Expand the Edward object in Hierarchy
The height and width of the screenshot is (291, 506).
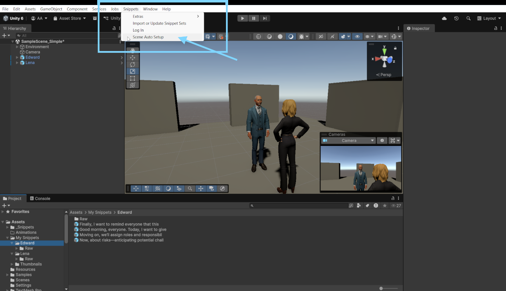click(x=17, y=57)
